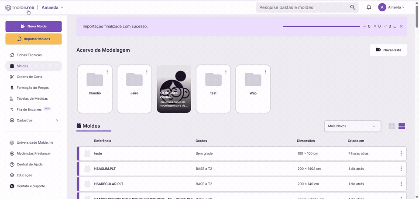419x199 pixels.
Task: Click the Formação de Preços dollar icon
Action: (x=12, y=88)
